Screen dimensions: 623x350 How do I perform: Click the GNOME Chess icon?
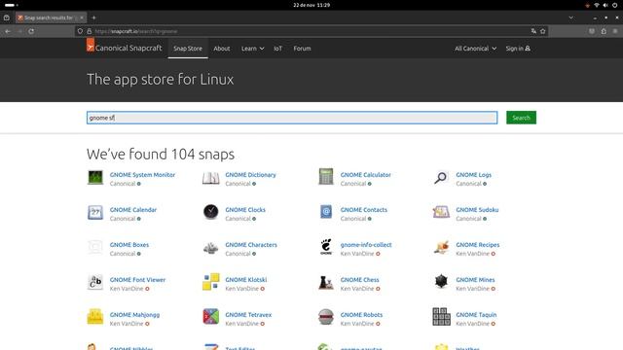click(x=326, y=282)
